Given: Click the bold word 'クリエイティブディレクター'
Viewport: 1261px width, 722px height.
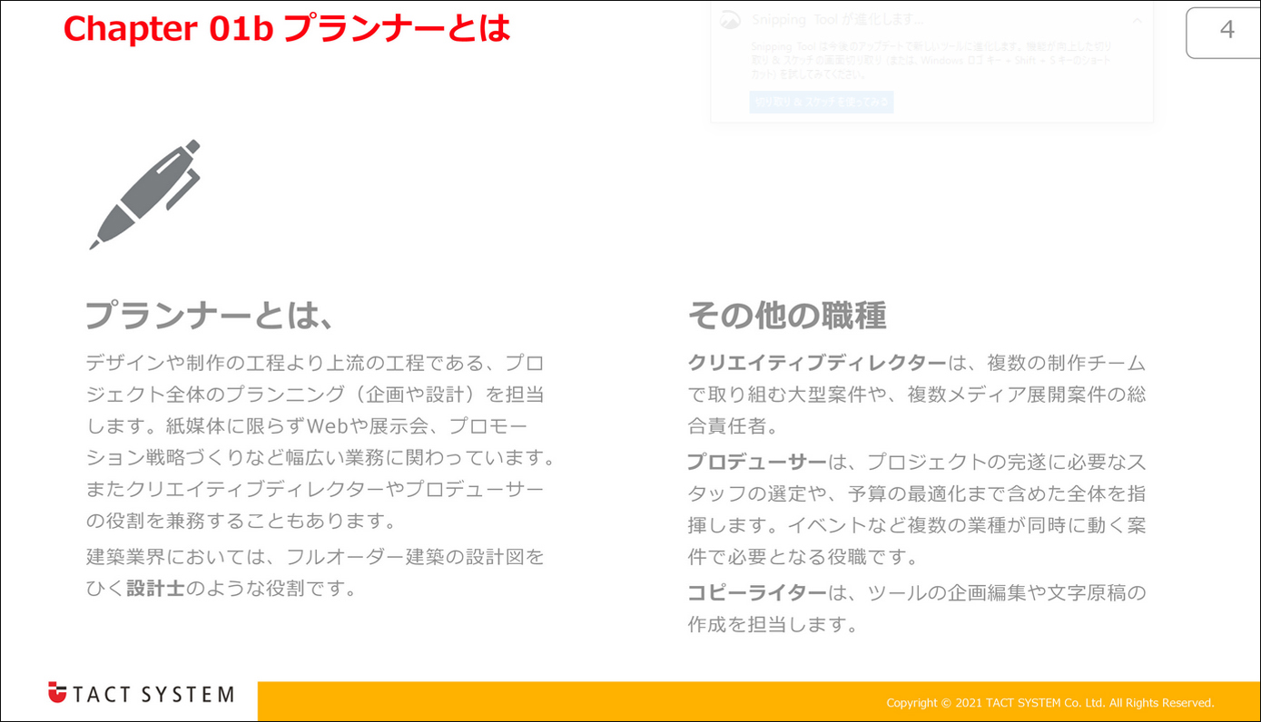Looking at the screenshot, I should 817,363.
